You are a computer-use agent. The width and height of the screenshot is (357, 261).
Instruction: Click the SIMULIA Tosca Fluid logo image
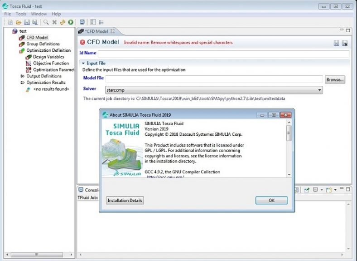pos(122,148)
